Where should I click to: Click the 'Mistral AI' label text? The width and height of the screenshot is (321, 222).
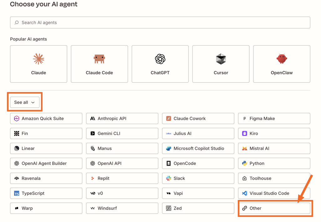point(259,148)
